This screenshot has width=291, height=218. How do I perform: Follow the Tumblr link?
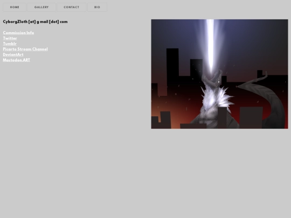(x=10, y=44)
